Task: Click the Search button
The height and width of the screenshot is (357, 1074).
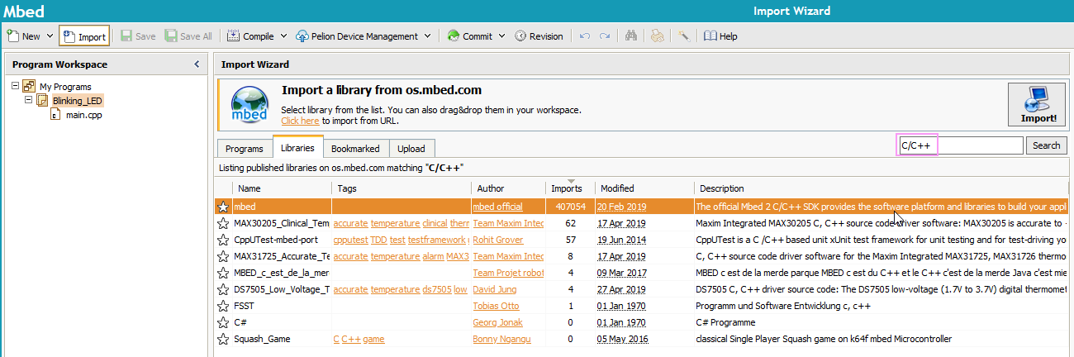Action: (1046, 145)
